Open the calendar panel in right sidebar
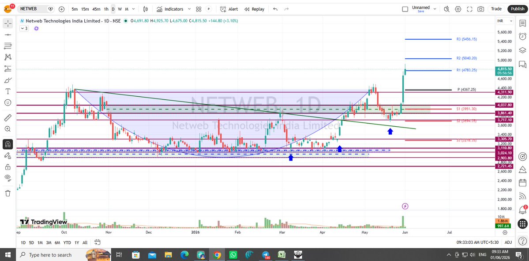Screen dimensions: 529x261 tap(522, 183)
